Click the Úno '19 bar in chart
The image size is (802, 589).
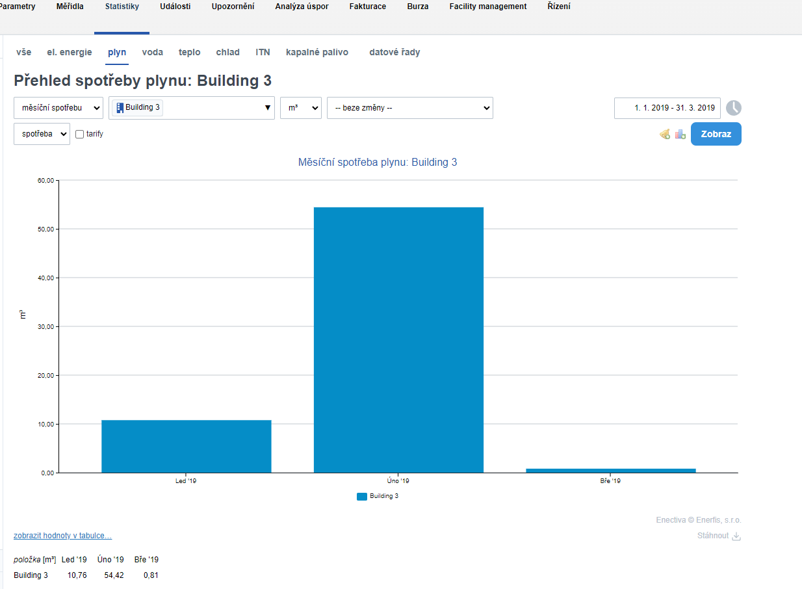(398, 339)
